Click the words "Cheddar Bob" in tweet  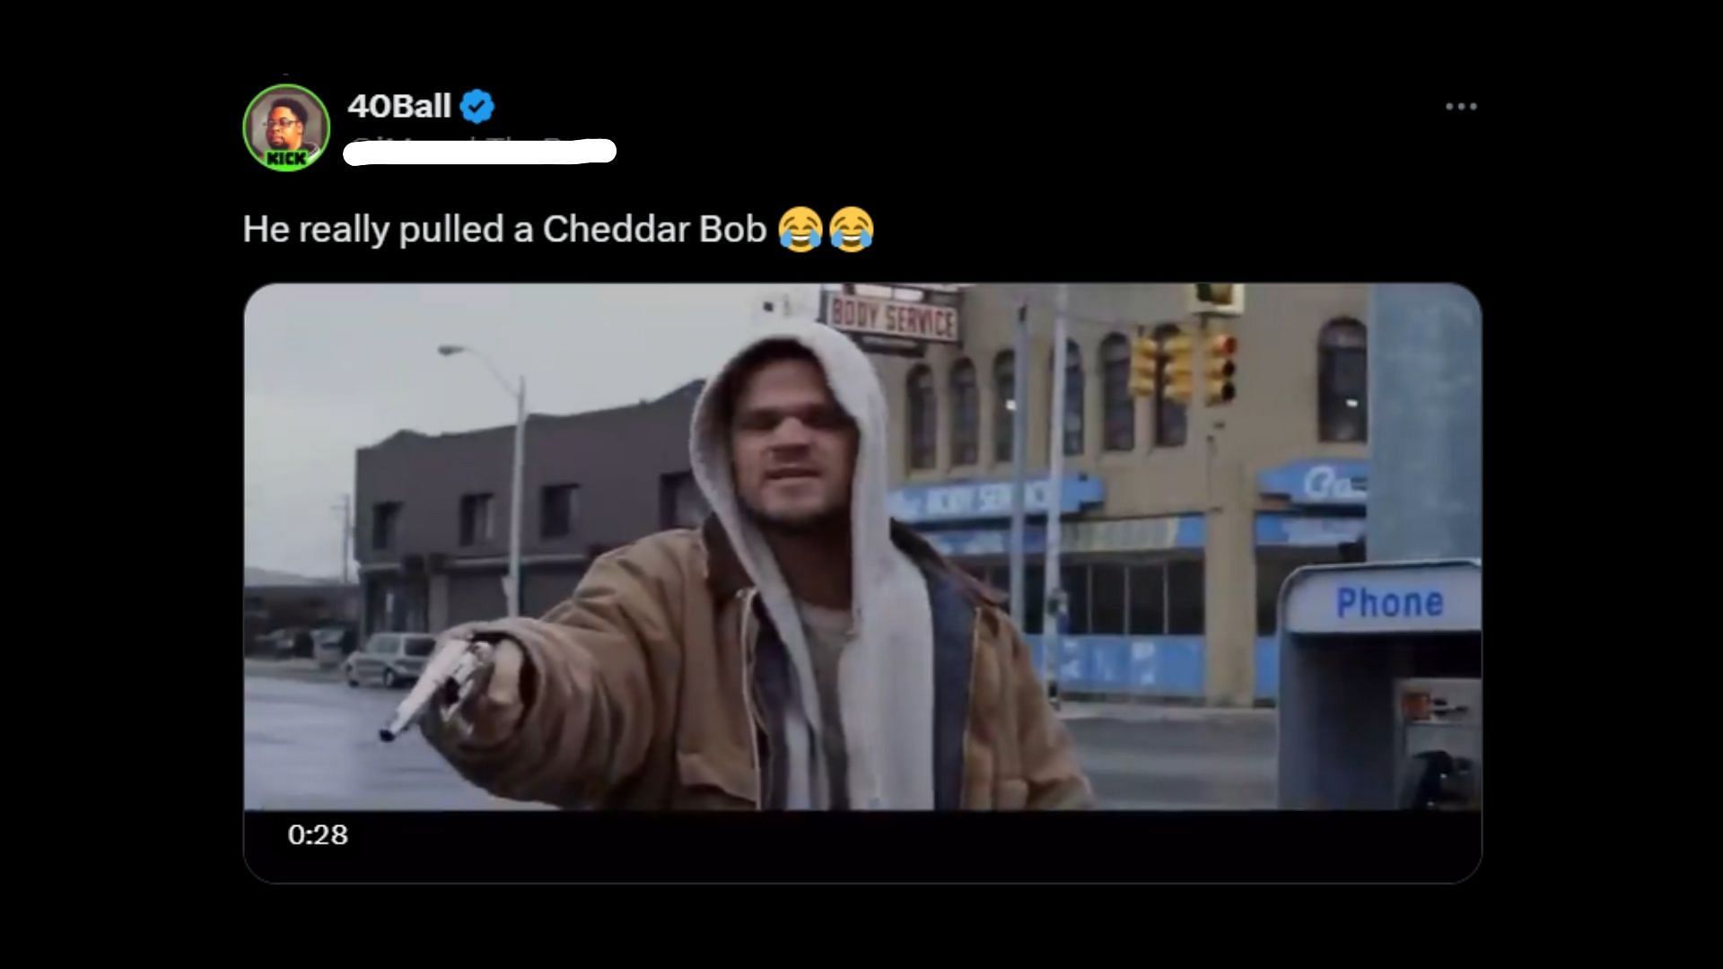click(x=654, y=229)
